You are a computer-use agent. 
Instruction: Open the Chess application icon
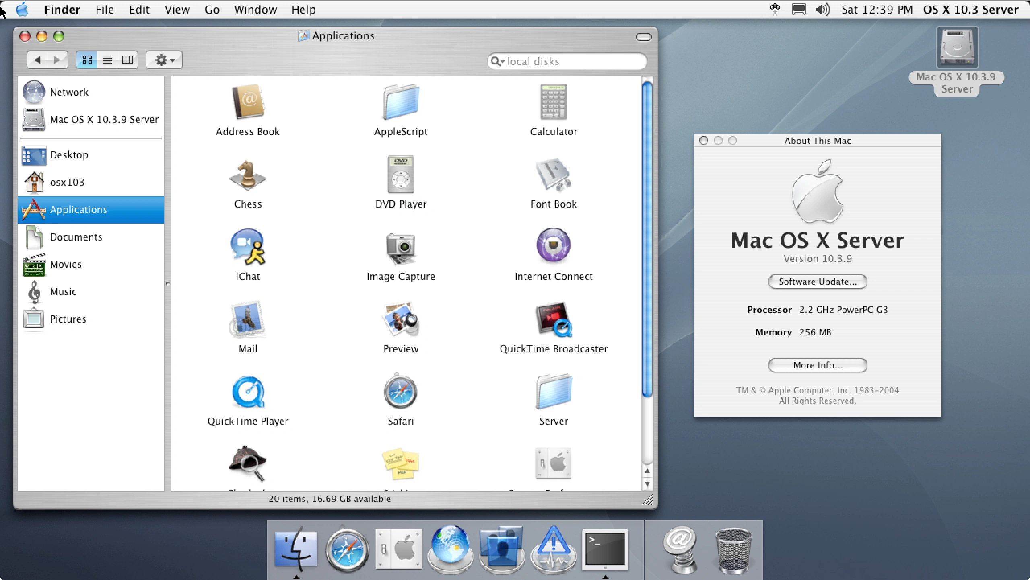247,176
